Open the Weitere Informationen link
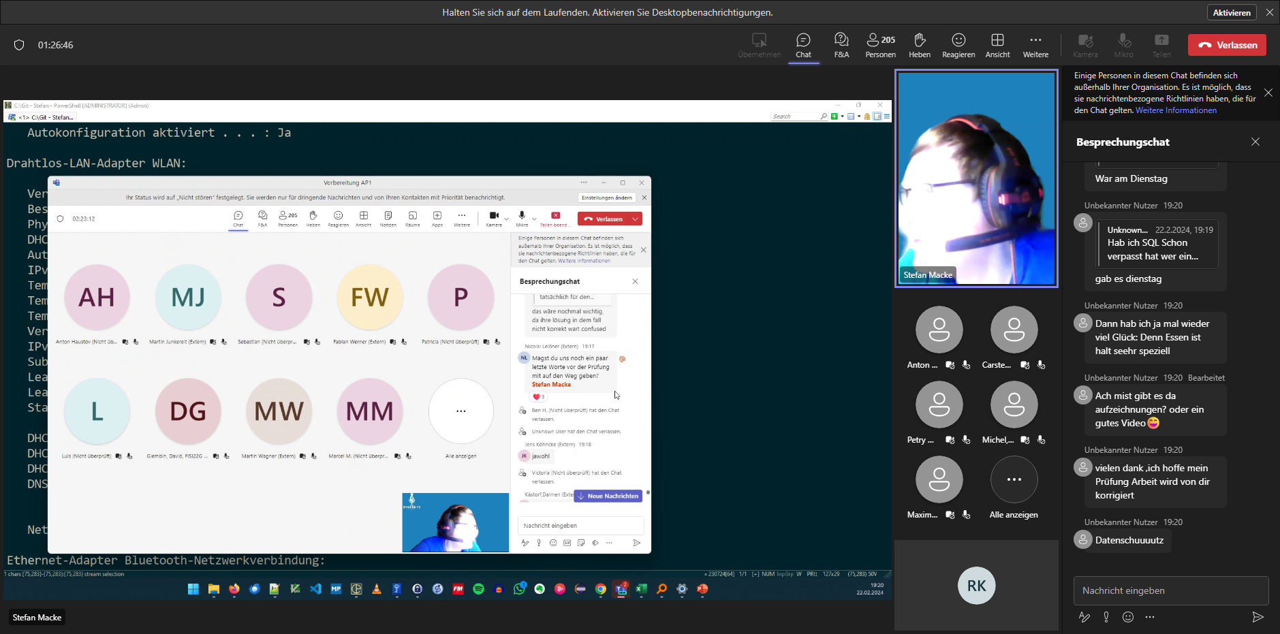The height and width of the screenshot is (634, 1280). click(1176, 110)
